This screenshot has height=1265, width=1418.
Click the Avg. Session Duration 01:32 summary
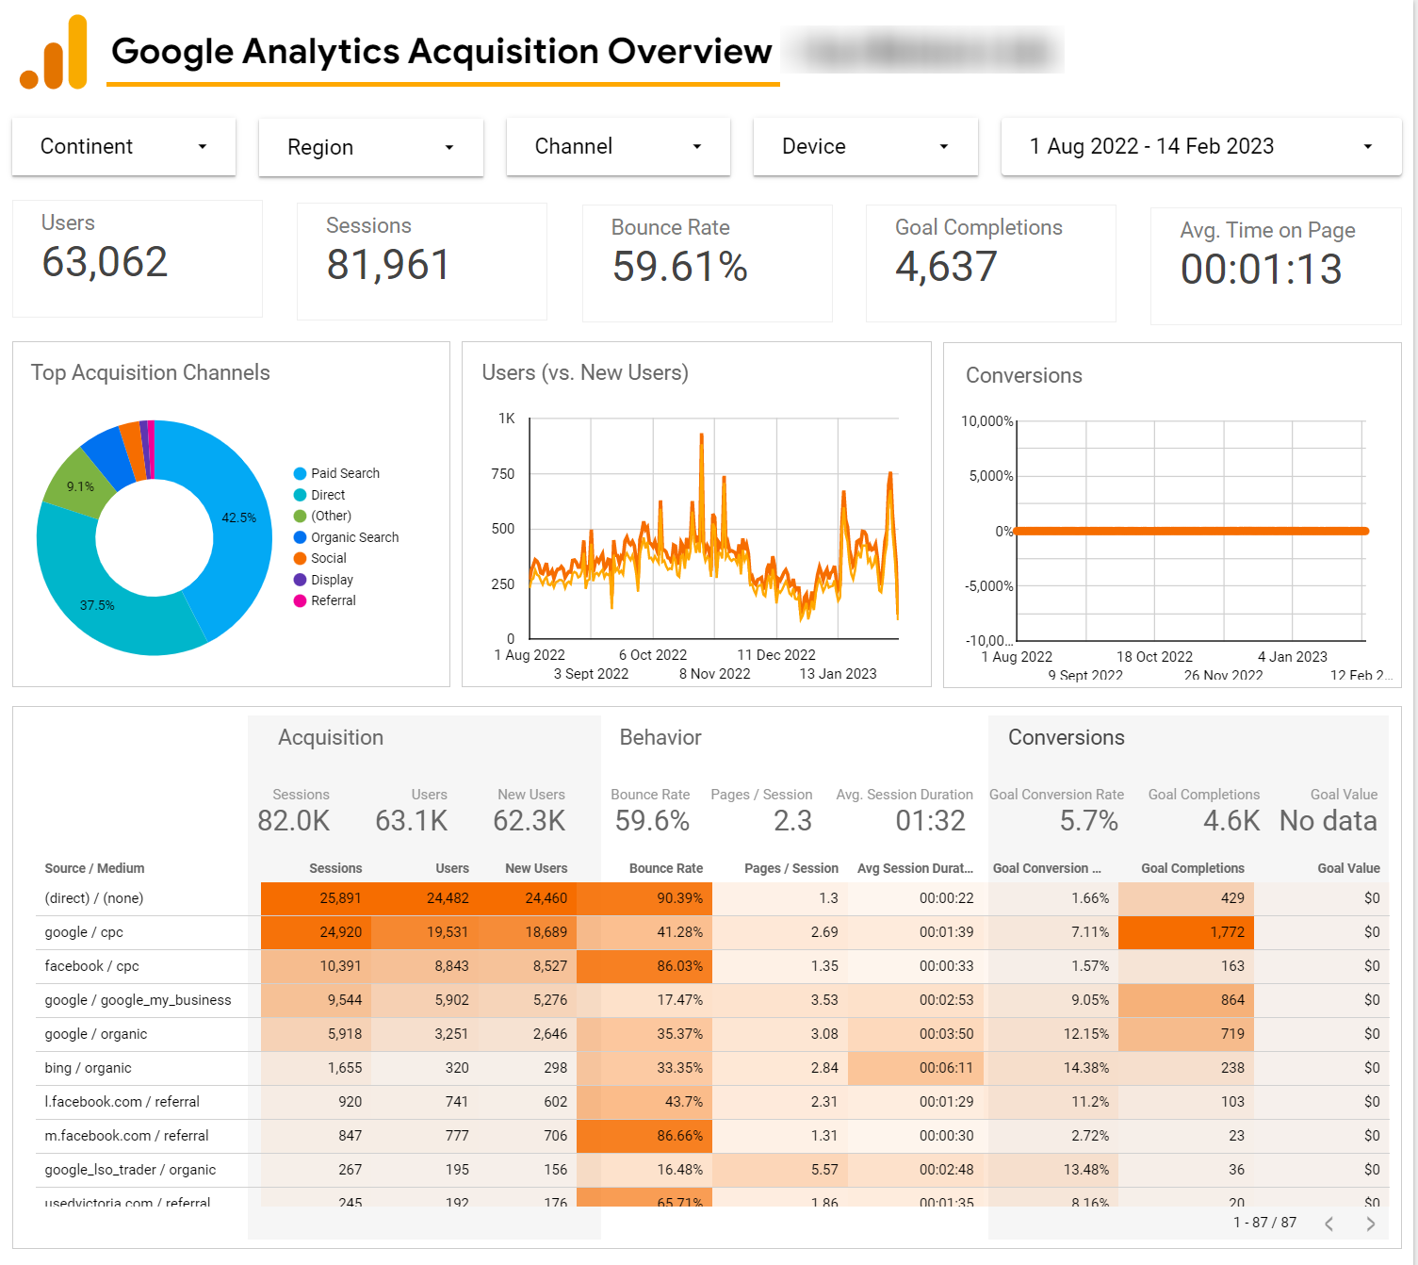pos(931,821)
